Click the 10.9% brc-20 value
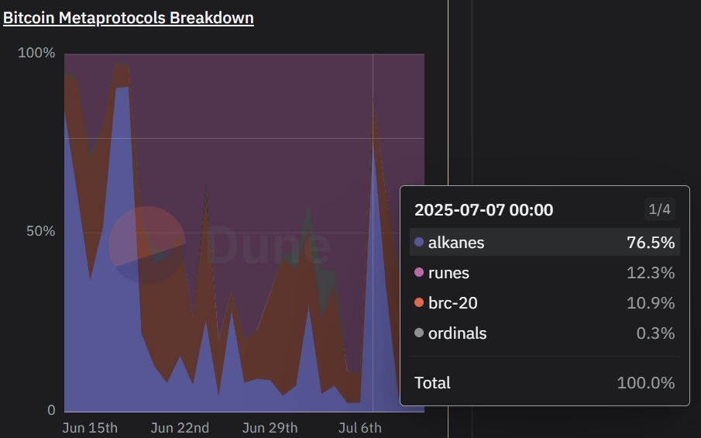The width and height of the screenshot is (701, 438). tap(651, 303)
